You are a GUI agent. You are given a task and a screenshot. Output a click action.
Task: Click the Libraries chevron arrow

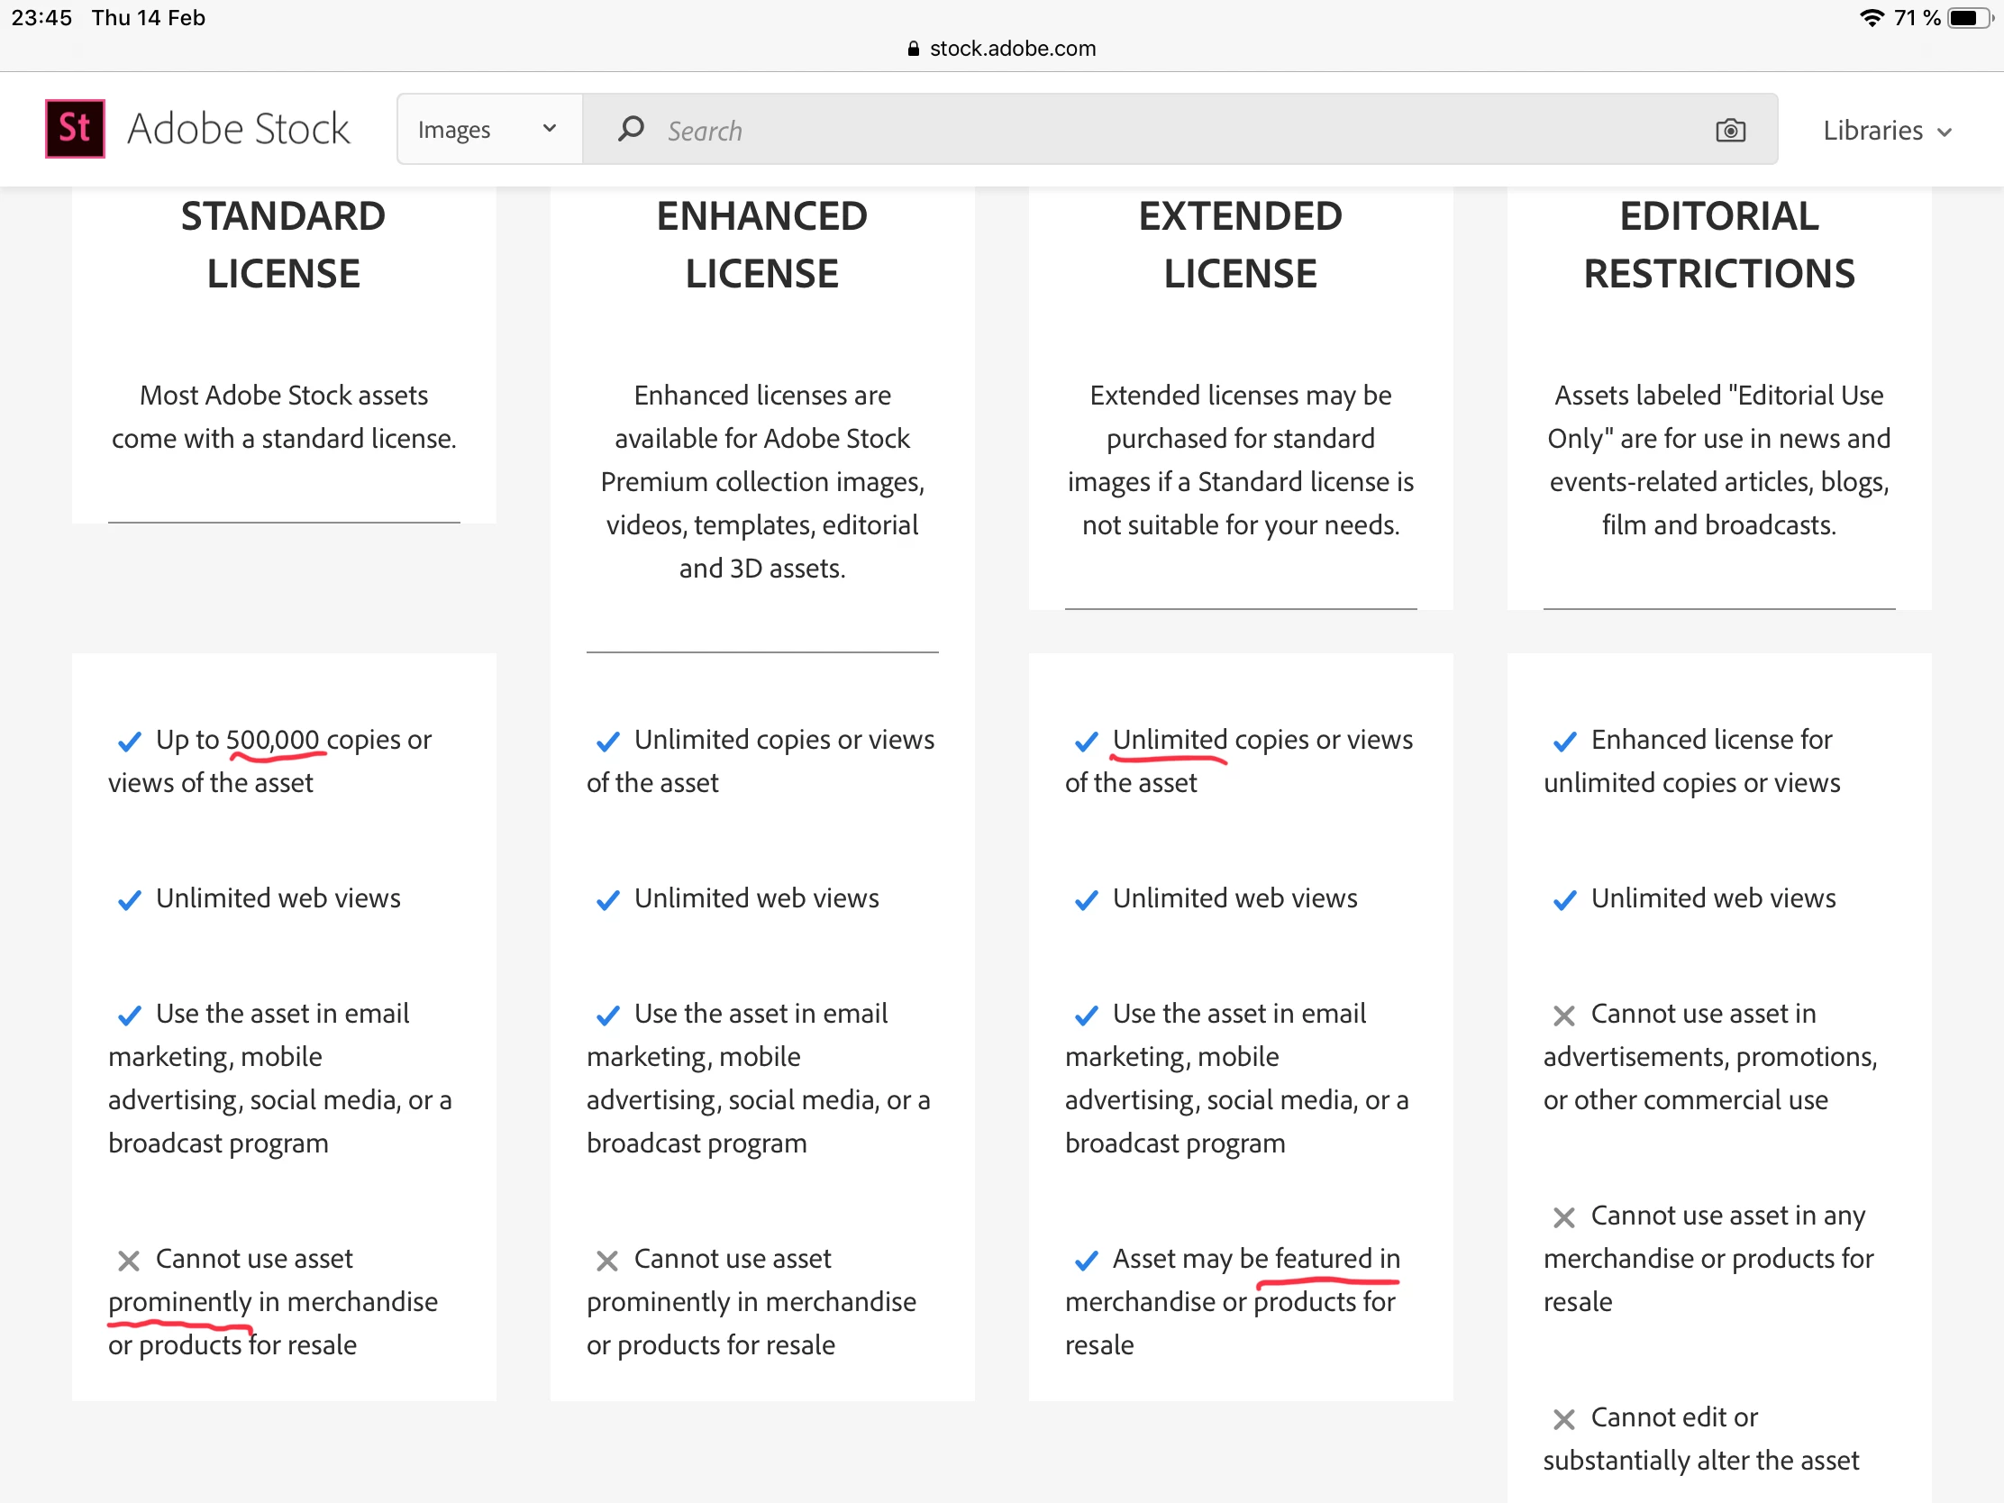[1945, 132]
